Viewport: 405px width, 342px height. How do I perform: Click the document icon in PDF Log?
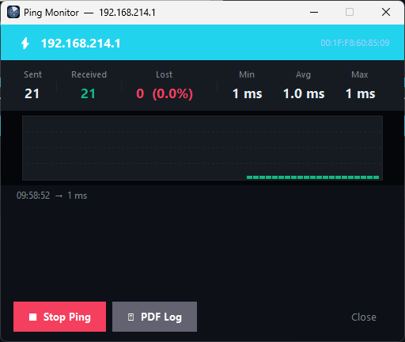point(131,317)
